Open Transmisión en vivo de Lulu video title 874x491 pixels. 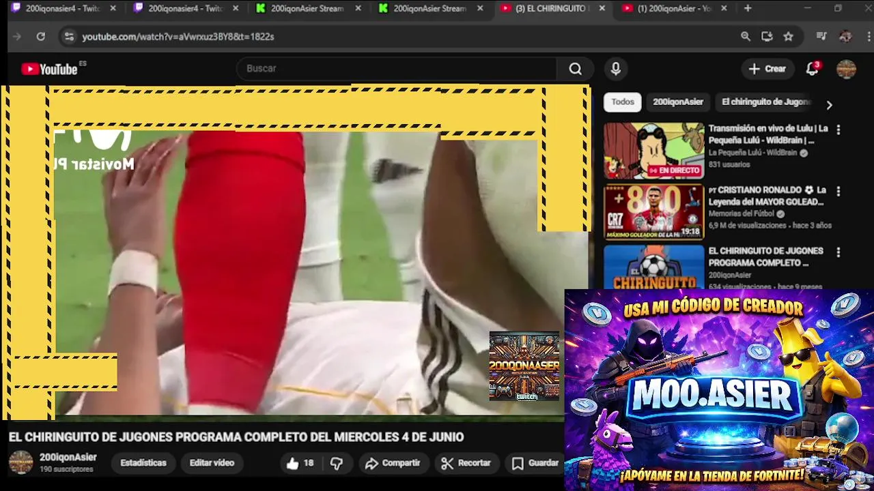coord(768,134)
